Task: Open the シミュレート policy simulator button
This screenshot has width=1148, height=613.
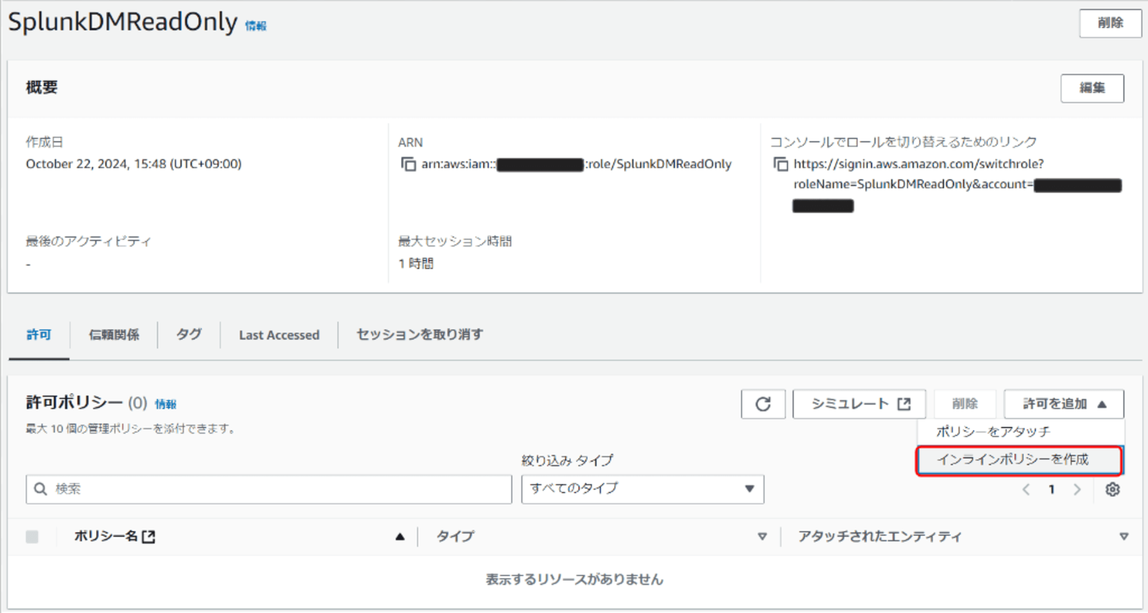Action: (859, 404)
